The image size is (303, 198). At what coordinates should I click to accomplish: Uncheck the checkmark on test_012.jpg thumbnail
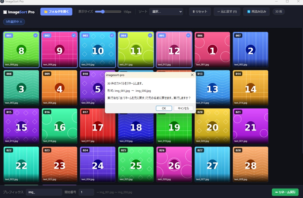tap(188, 35)
